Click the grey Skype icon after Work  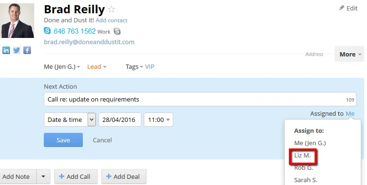coord(117,31)
